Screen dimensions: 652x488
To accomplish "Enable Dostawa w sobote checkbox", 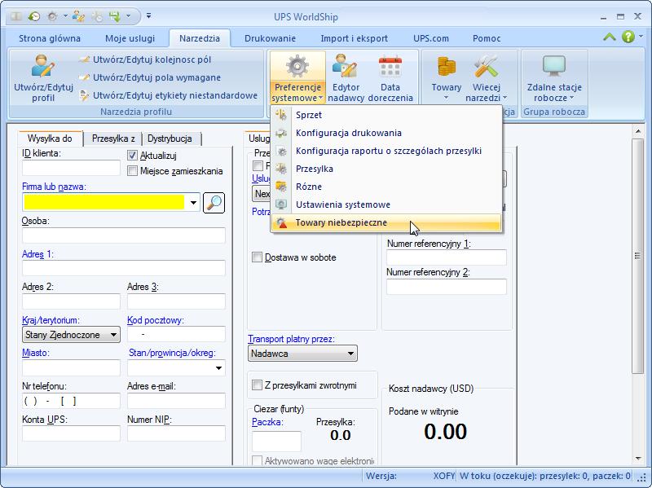I will pyautogui.click(x=258, y=257).
